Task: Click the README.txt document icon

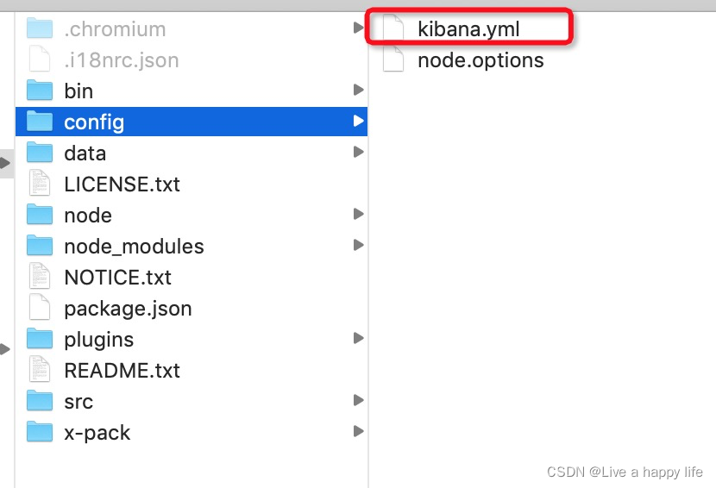Action: pyautogui.click(x=40, y=370)
